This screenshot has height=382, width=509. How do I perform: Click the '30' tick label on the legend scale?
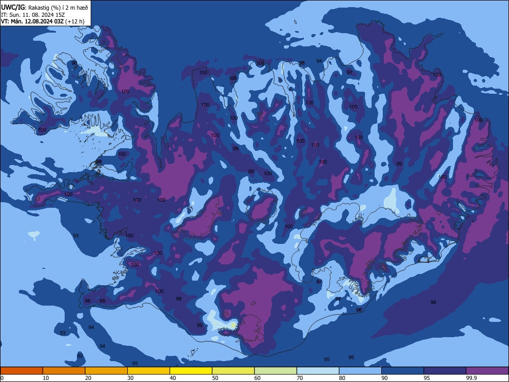pyautogui.click(x=130, y=378)
